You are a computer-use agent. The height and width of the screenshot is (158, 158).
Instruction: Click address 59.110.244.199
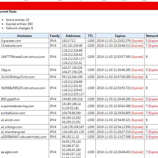(72, 77)
